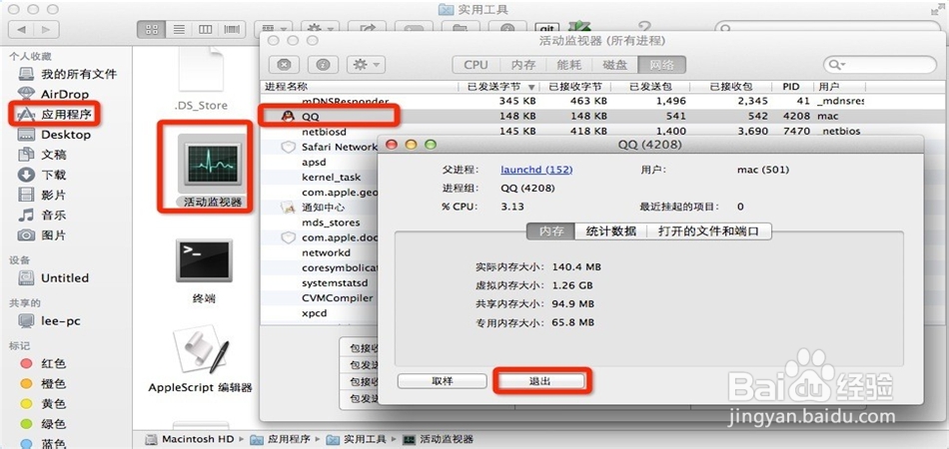This screenshot has height=449, width=949.
Task: Click the 取样 button
Action: pos(443,381)
